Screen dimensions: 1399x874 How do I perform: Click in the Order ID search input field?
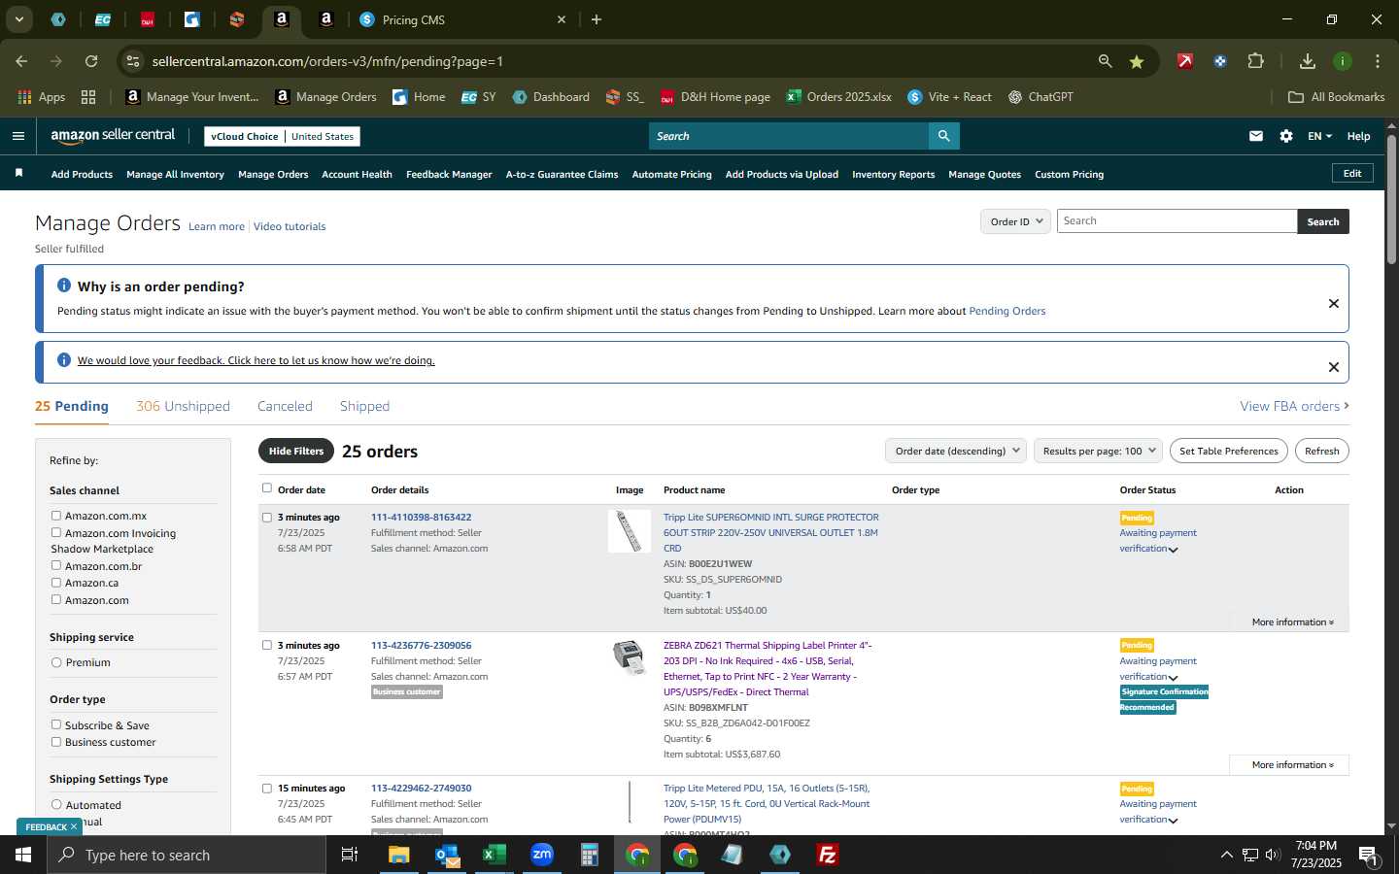tap(1177, 221)
